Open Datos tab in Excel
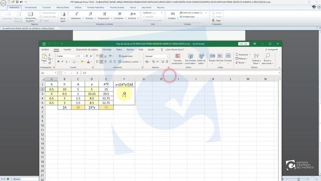The image size is (321, 181). point(119,49)
